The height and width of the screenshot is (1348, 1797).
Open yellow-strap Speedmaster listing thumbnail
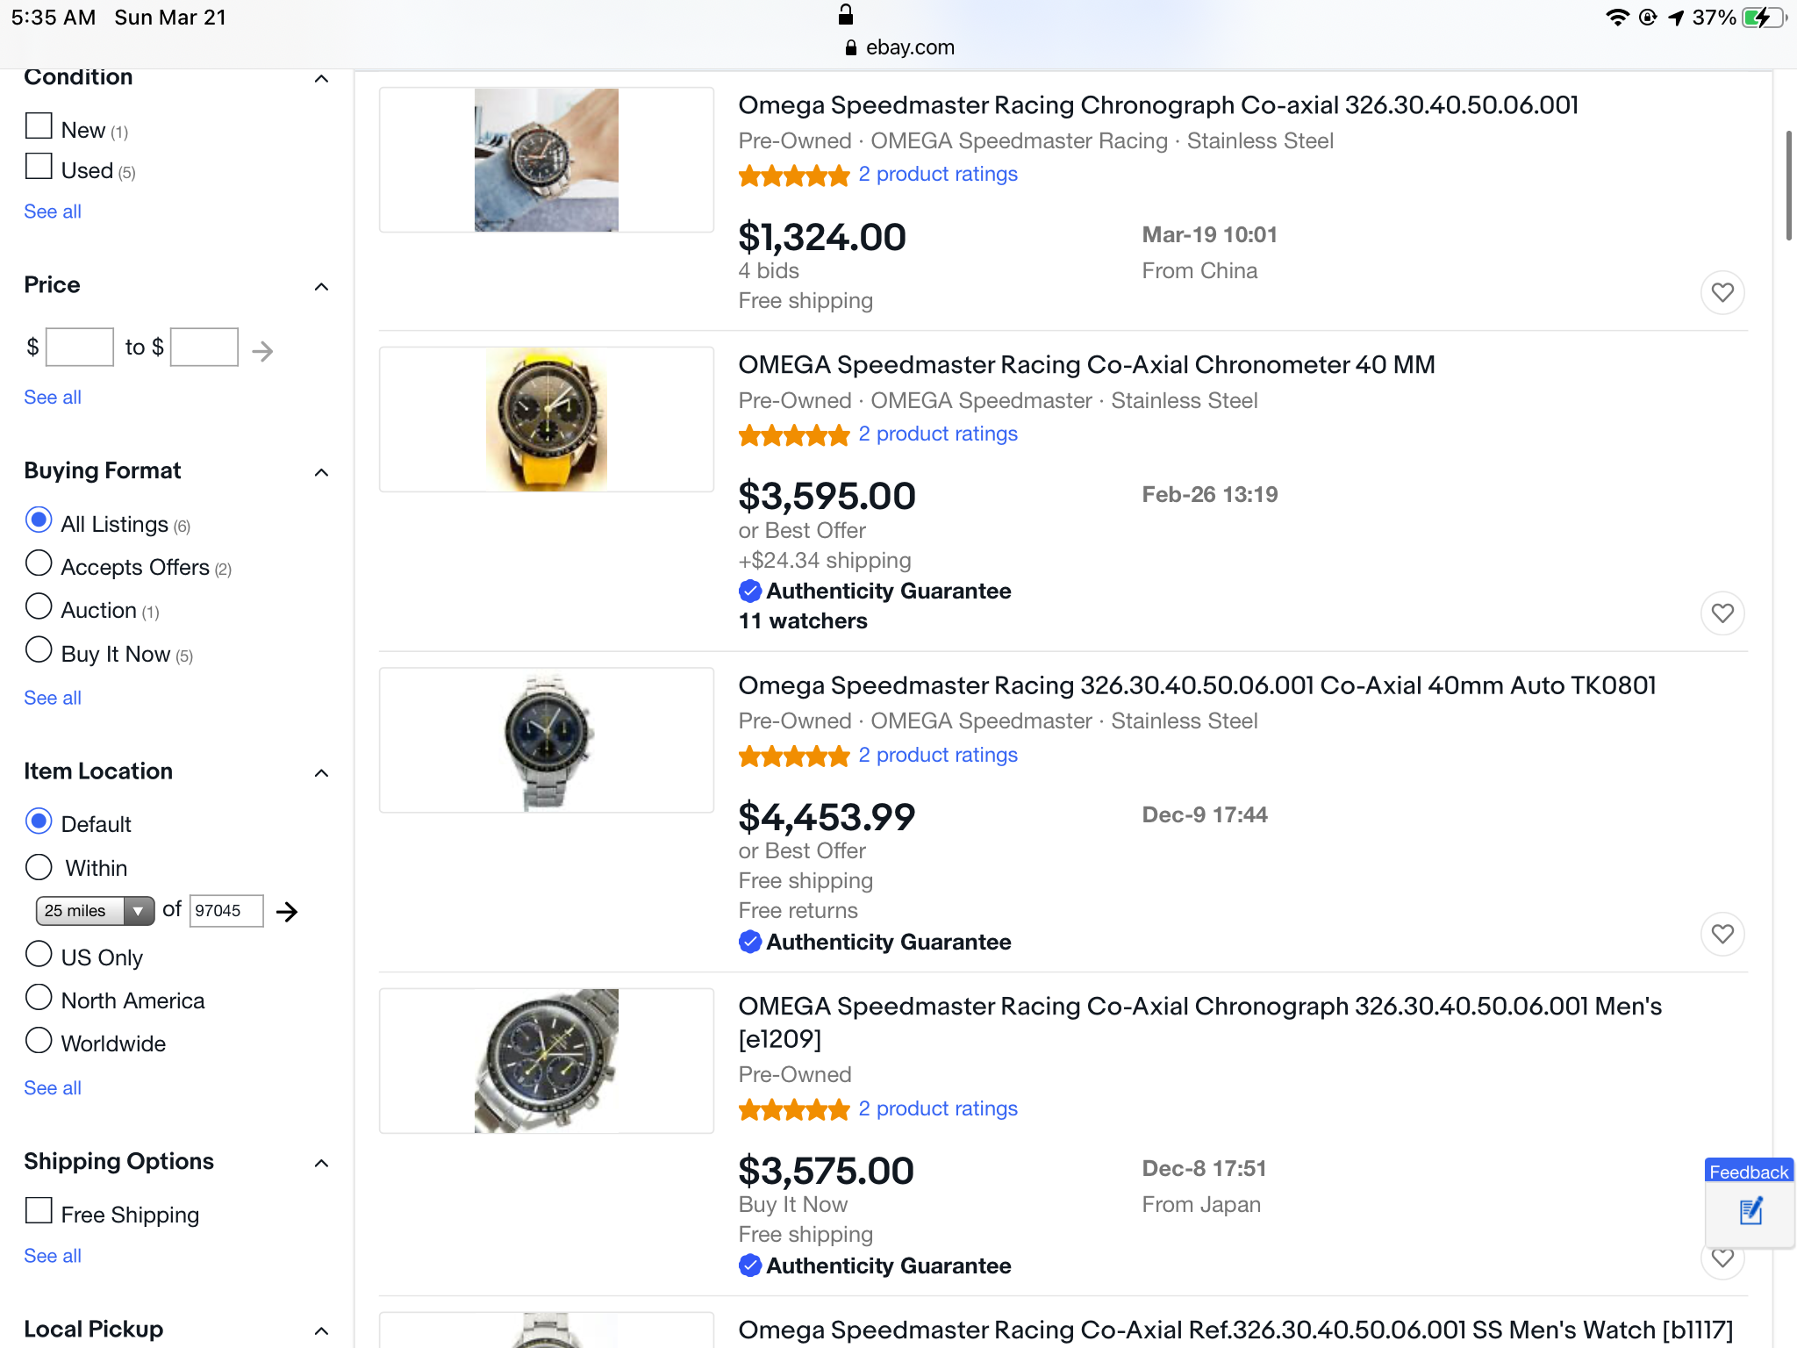tap(546, 419)
